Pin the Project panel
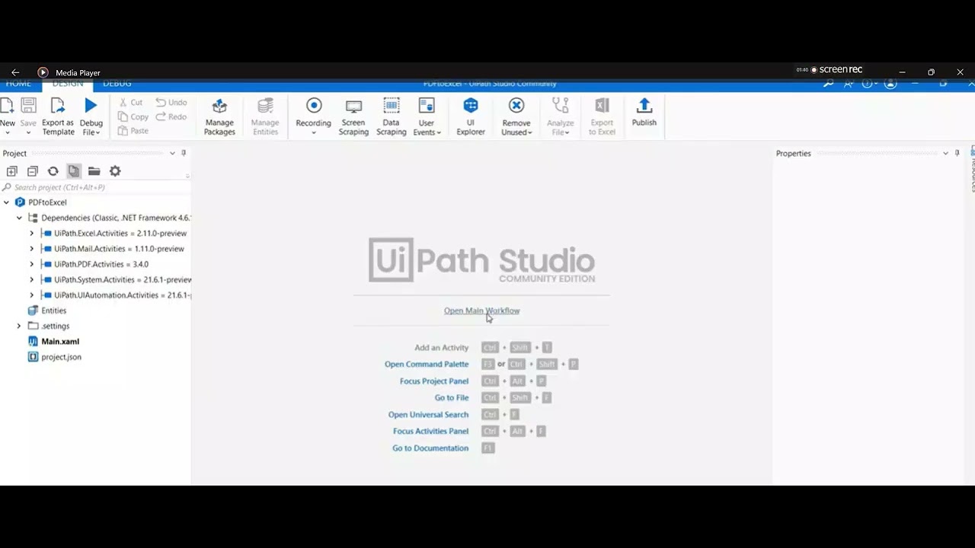This screenshot has height=548, width=975. (184, 153)
